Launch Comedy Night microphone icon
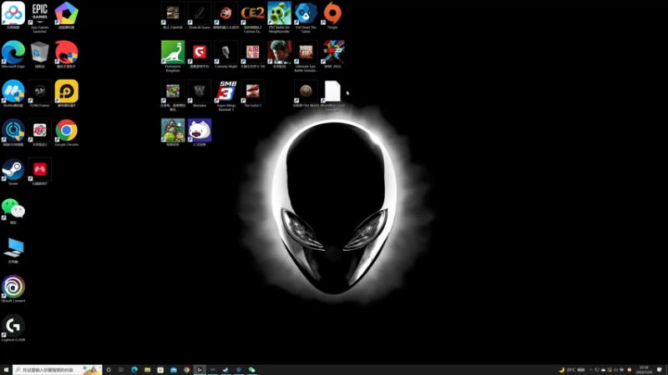 [226, 54]
